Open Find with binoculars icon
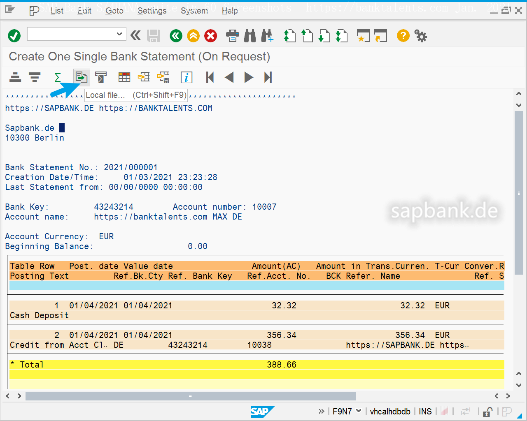 [x=250, y=36]
